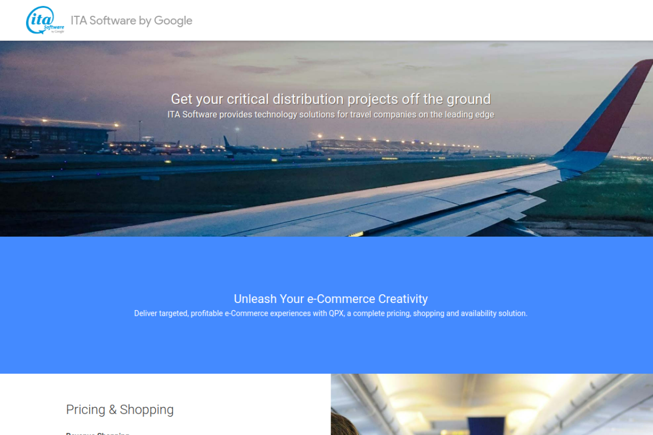Click the subtitle about technology solutions for travel companies
The height and width of the screenshot is (435, 653).
(331, 114)
